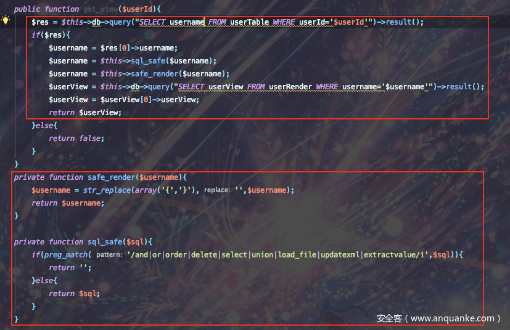Screen dimensions: 510x330
Task: Click the 'pattern:' parameter hint
Action: click(x=109, y=255)
